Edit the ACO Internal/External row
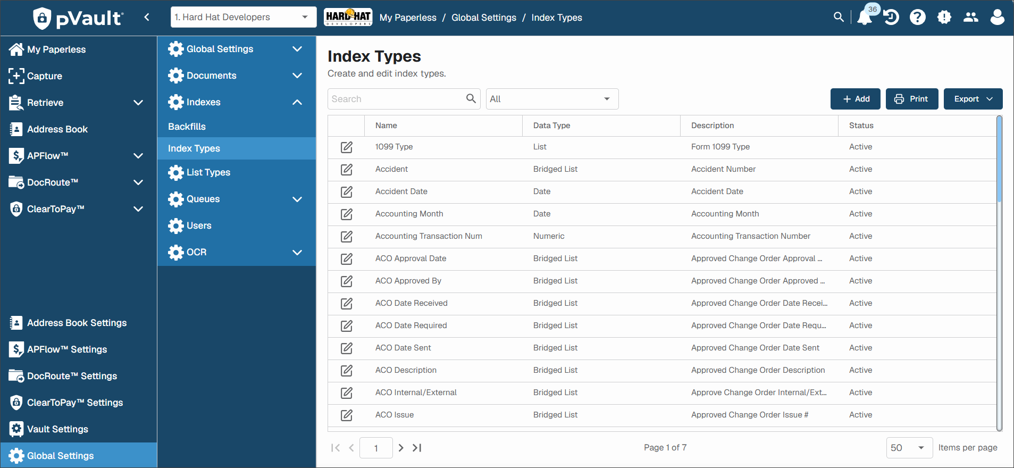 point(347,393)
